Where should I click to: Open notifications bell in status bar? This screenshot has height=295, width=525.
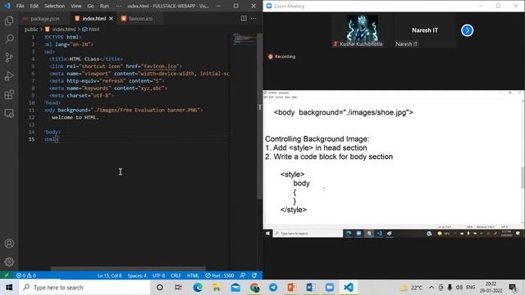click(x=254, y=275)
